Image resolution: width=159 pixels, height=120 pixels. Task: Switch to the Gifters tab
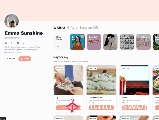[72, 28]
